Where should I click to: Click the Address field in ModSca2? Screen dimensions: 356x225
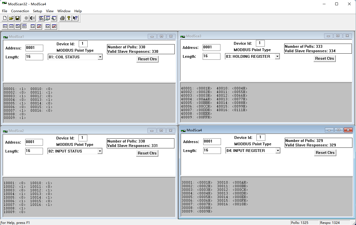tap(34, 142)
